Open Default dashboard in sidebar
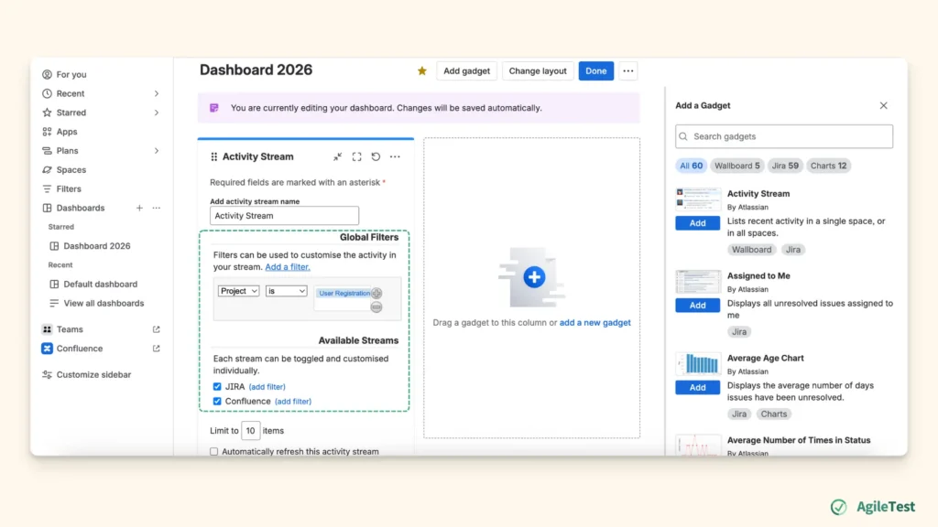The width and height of the screenshot is (938, 527). (101, 285)
